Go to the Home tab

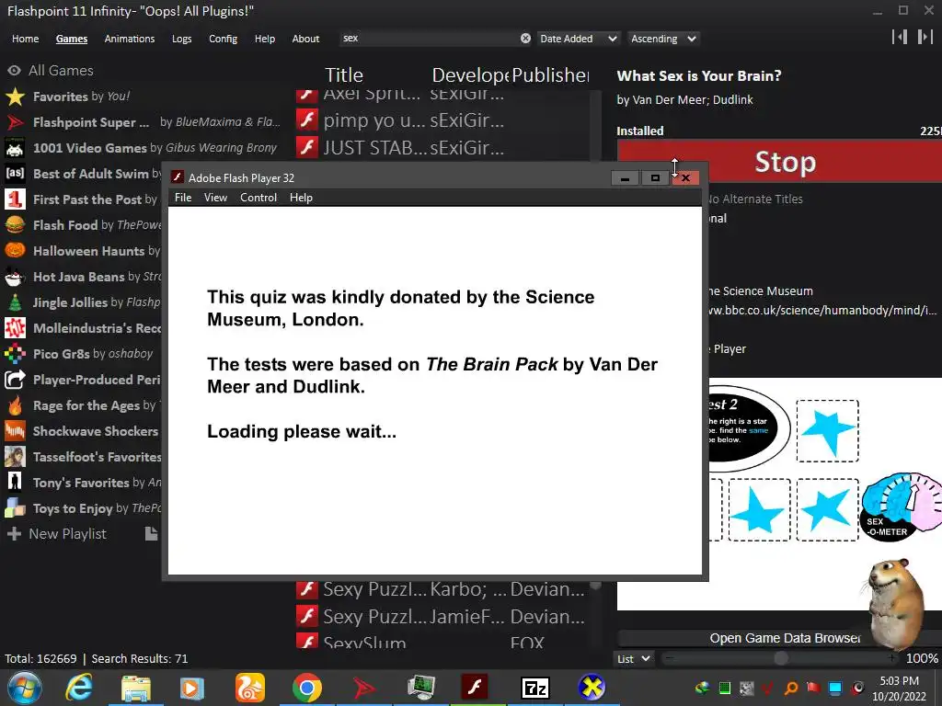click(x=25, y=39)
